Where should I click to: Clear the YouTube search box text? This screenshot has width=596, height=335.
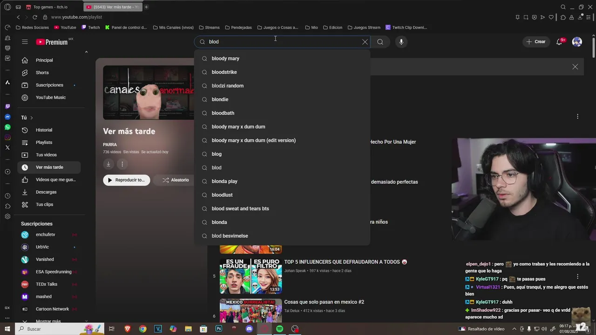365,42
